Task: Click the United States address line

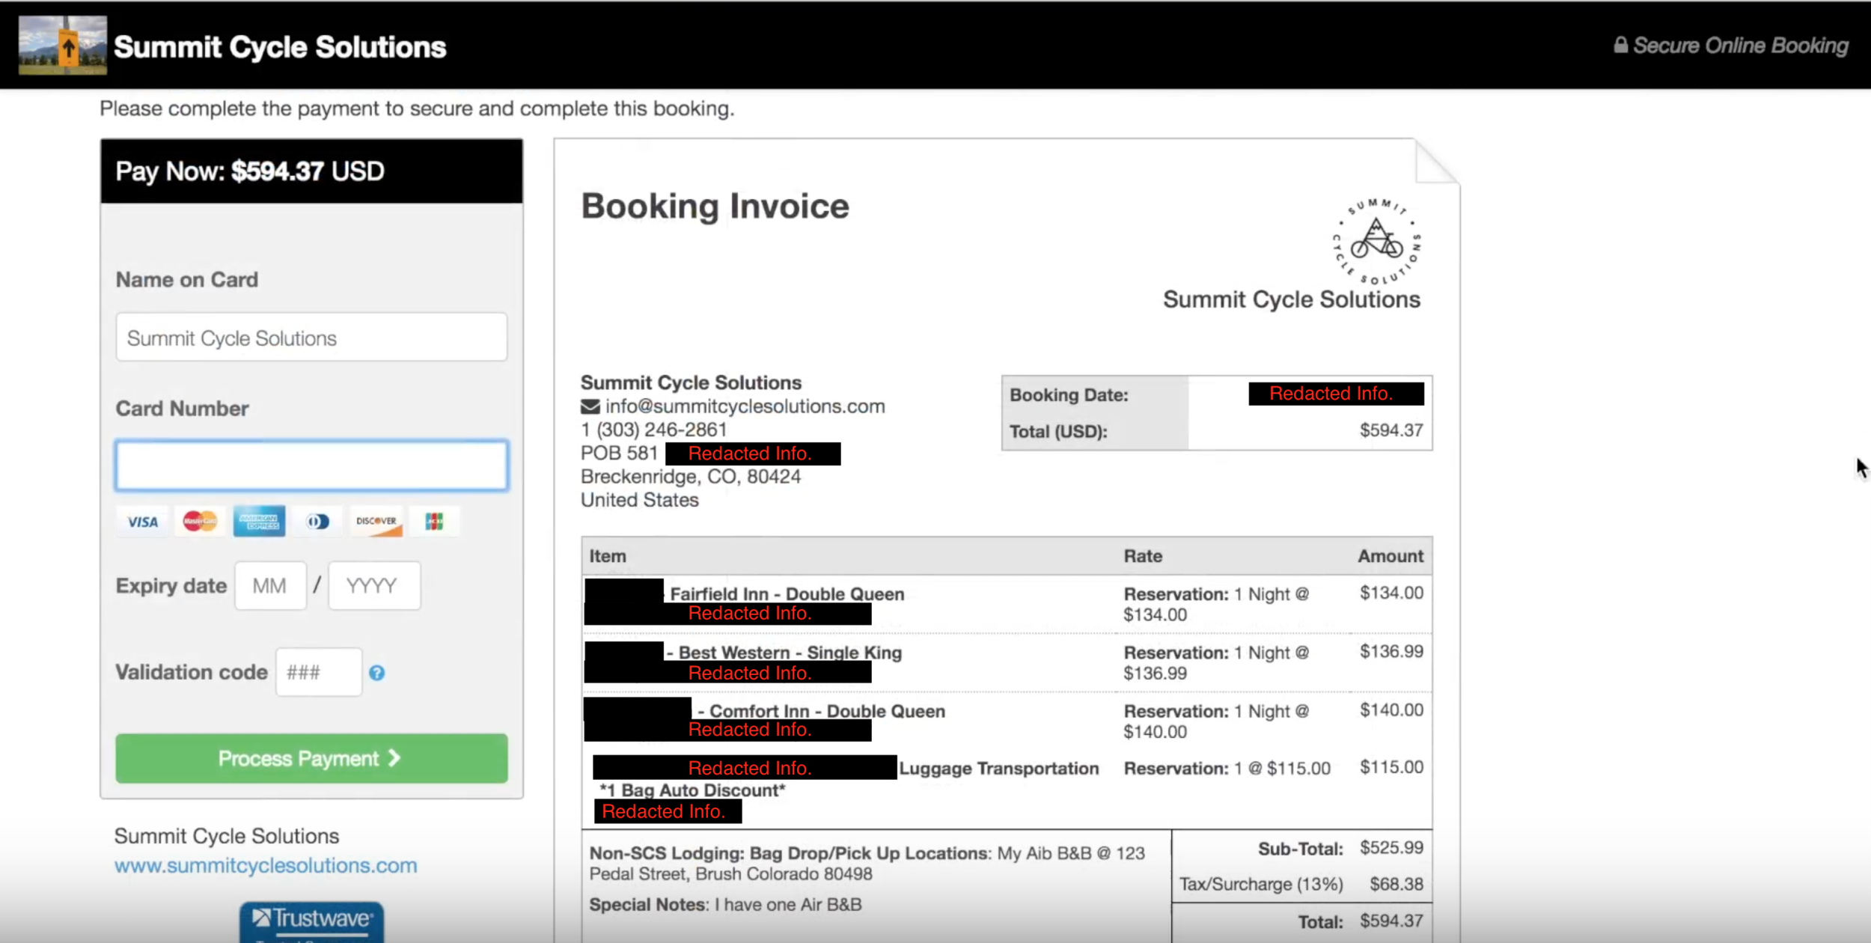Action: pyautogui.click(x=640, y=500)
